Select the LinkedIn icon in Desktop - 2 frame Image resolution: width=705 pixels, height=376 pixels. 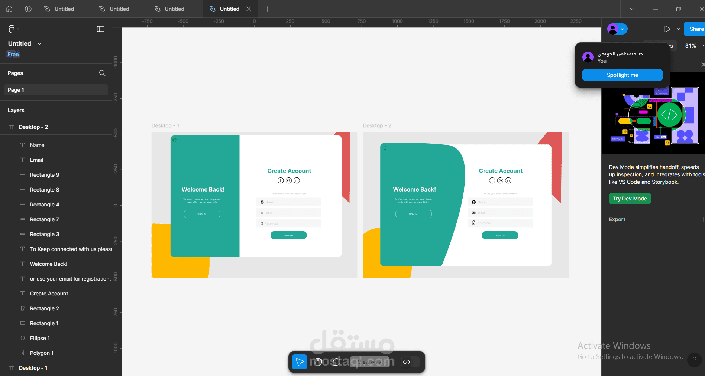tap(508, 180)
